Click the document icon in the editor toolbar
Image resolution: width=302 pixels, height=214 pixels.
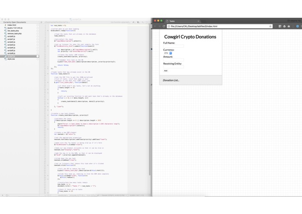click(x=147, y=22)
